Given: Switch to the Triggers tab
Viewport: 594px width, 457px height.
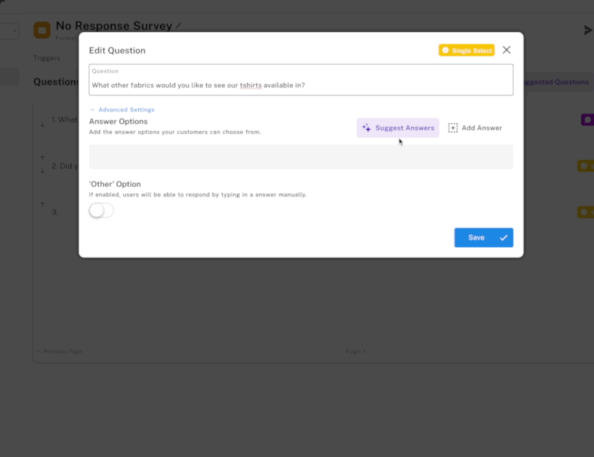Looking at the screenshot, I should (x=46, y=57).
